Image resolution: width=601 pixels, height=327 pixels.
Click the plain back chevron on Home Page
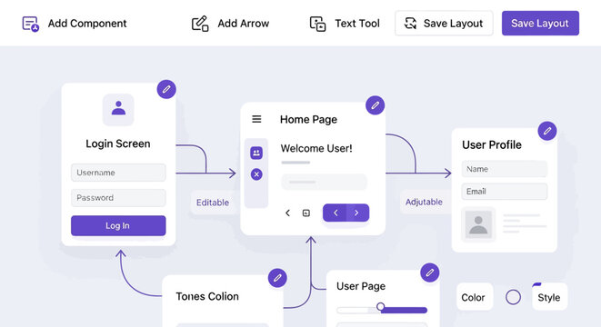[288, 213]
